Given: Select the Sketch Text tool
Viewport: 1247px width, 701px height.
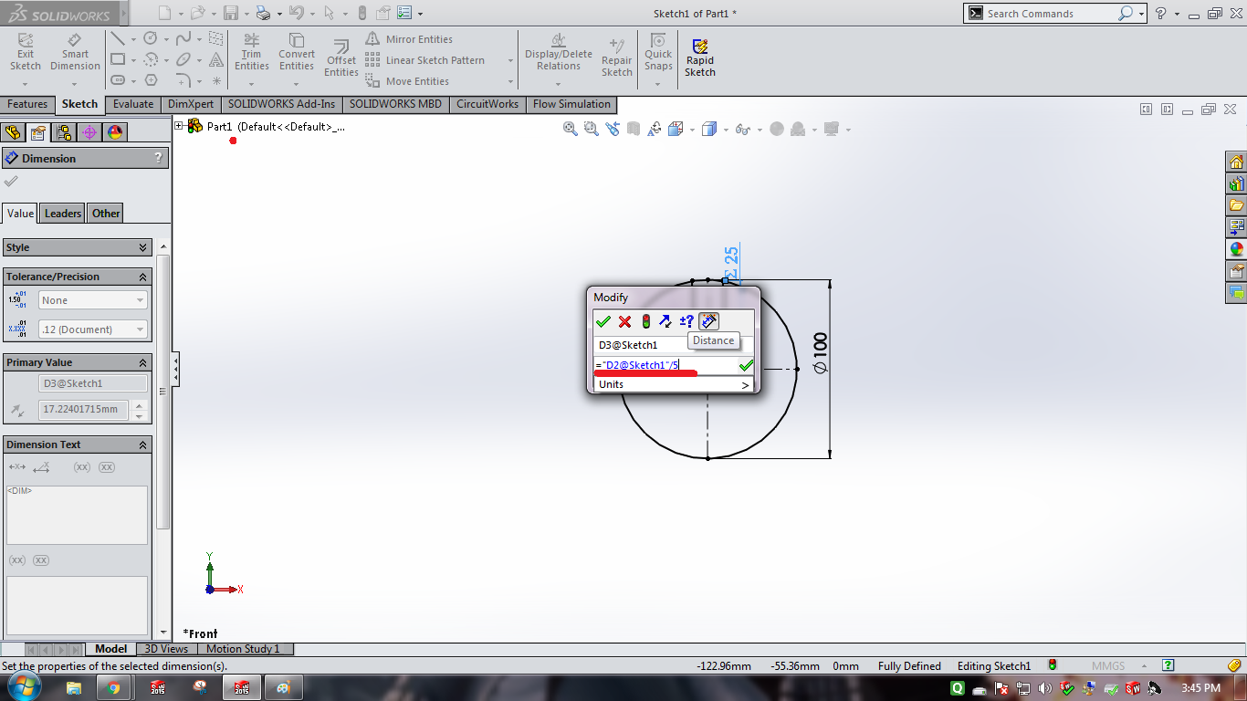Looking at the screenshot, I should coord(216,59).
